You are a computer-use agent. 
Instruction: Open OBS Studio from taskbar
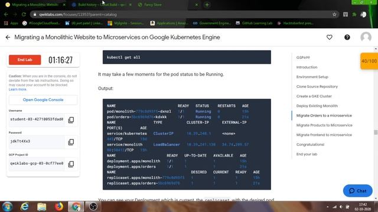[93, 207]
